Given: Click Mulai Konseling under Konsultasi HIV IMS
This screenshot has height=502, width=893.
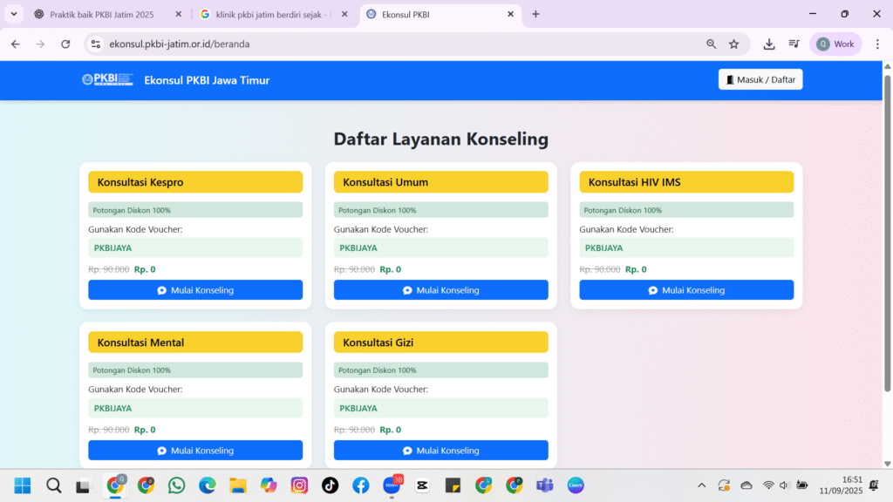Looking at the screenshot, I should click(686, 290).
